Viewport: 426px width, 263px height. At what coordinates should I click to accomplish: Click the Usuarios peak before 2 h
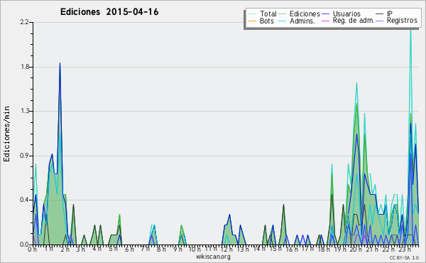[x=60, y=63]
